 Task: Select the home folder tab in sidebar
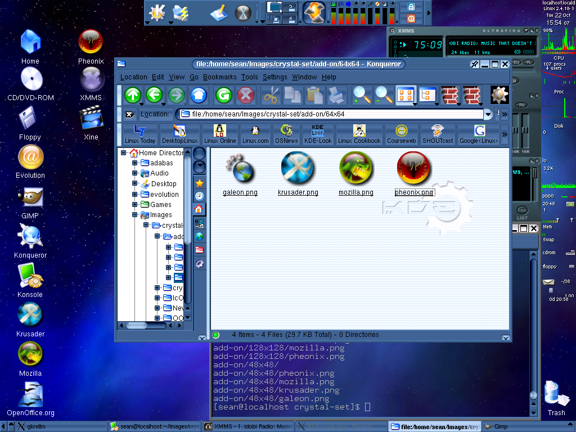click(x=199, y=209)
